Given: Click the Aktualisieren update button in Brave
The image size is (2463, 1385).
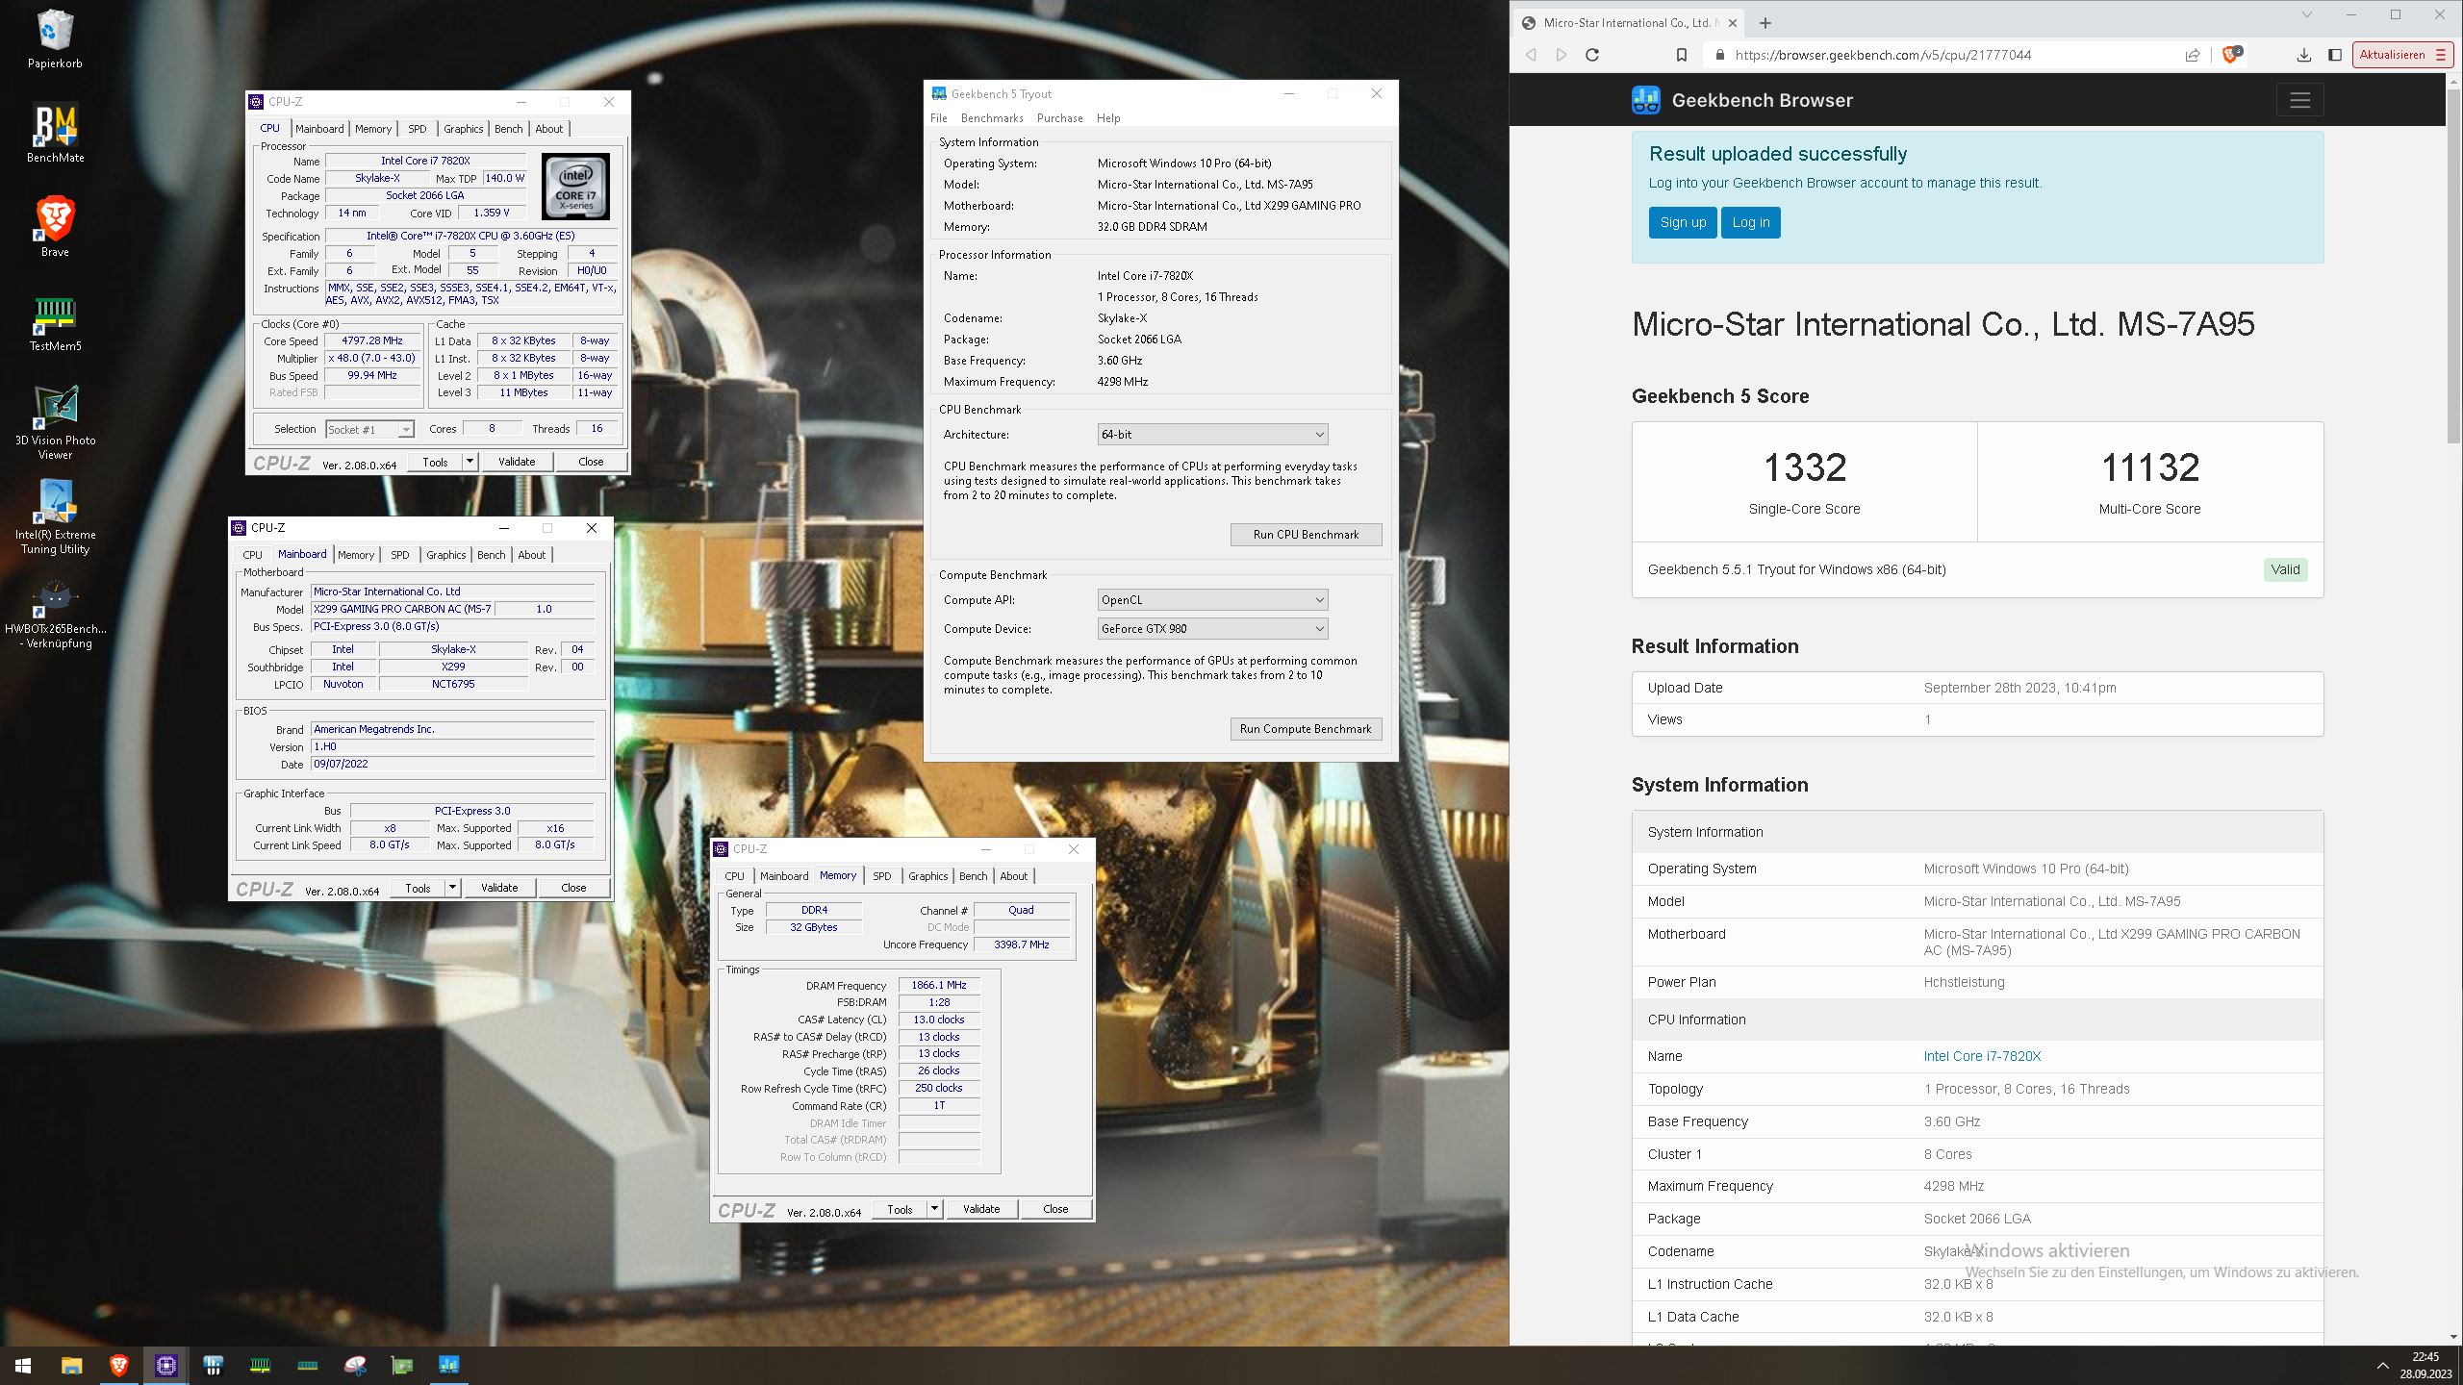Looking at the screenshot, I should point(2402,55).
